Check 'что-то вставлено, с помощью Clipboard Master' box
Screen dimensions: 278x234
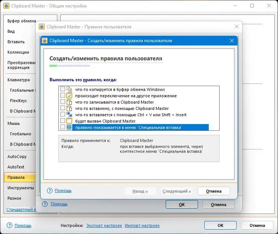tap(63, 108)
